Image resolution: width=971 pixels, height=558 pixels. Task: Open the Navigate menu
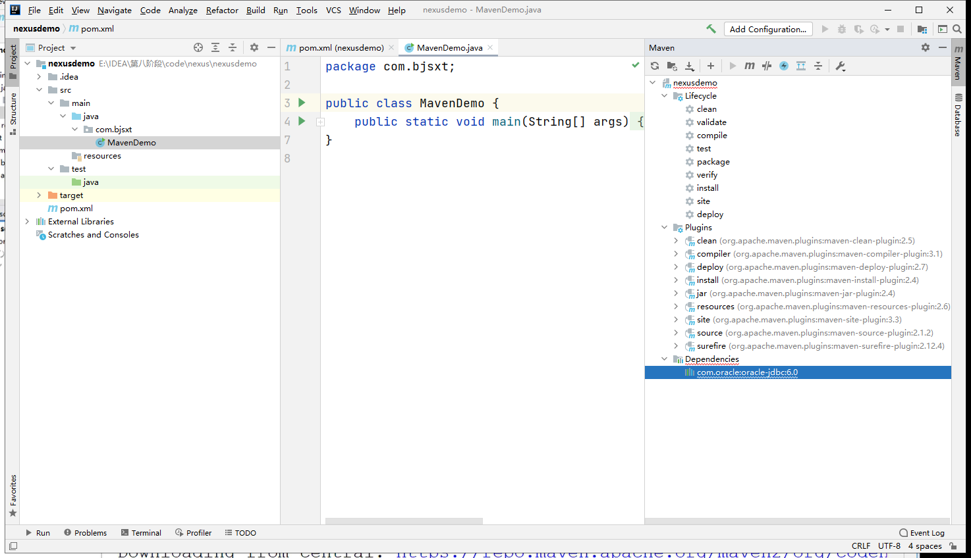(115, 10)
